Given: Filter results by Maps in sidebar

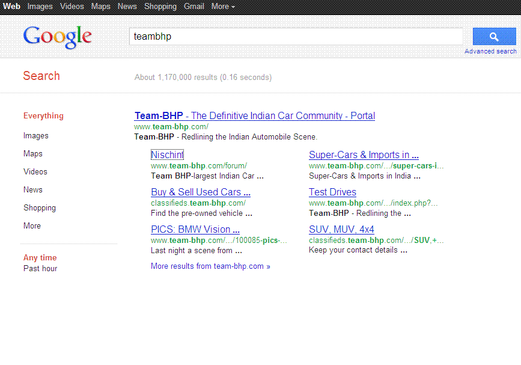Looking at the screenshot, I should coord(33,153).
